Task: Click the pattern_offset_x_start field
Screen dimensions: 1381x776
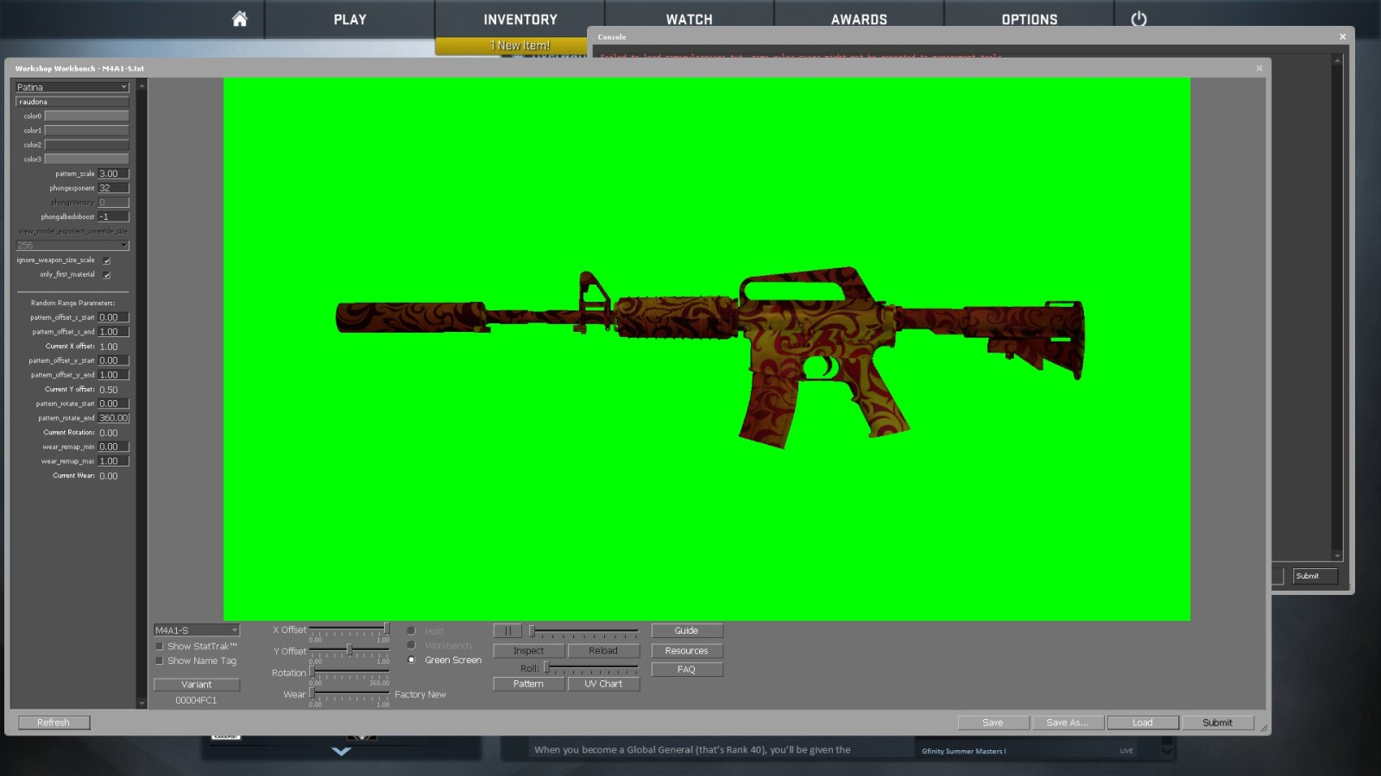Action: [x=113, y=317]
